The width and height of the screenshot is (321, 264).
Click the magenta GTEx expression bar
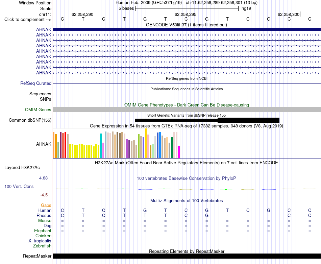pyautogui.click(x=179, y=152)
